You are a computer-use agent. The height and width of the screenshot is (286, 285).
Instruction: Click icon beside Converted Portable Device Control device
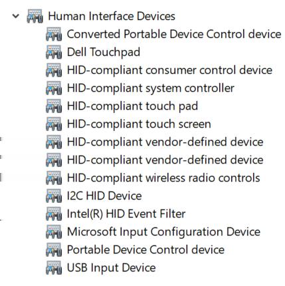pyautogui.click(x=54, y=34)
